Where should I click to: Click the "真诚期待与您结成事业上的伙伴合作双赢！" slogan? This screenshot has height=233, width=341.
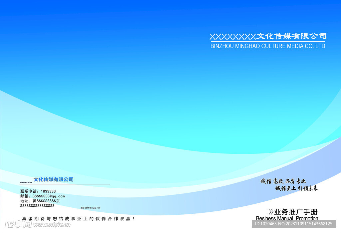coord(78,219)
